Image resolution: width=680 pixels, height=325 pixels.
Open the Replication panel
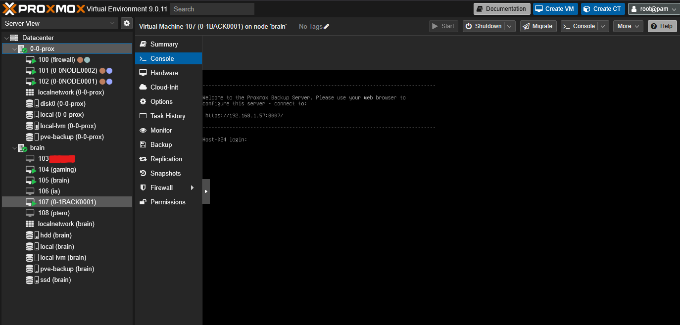tap(166, 159)
